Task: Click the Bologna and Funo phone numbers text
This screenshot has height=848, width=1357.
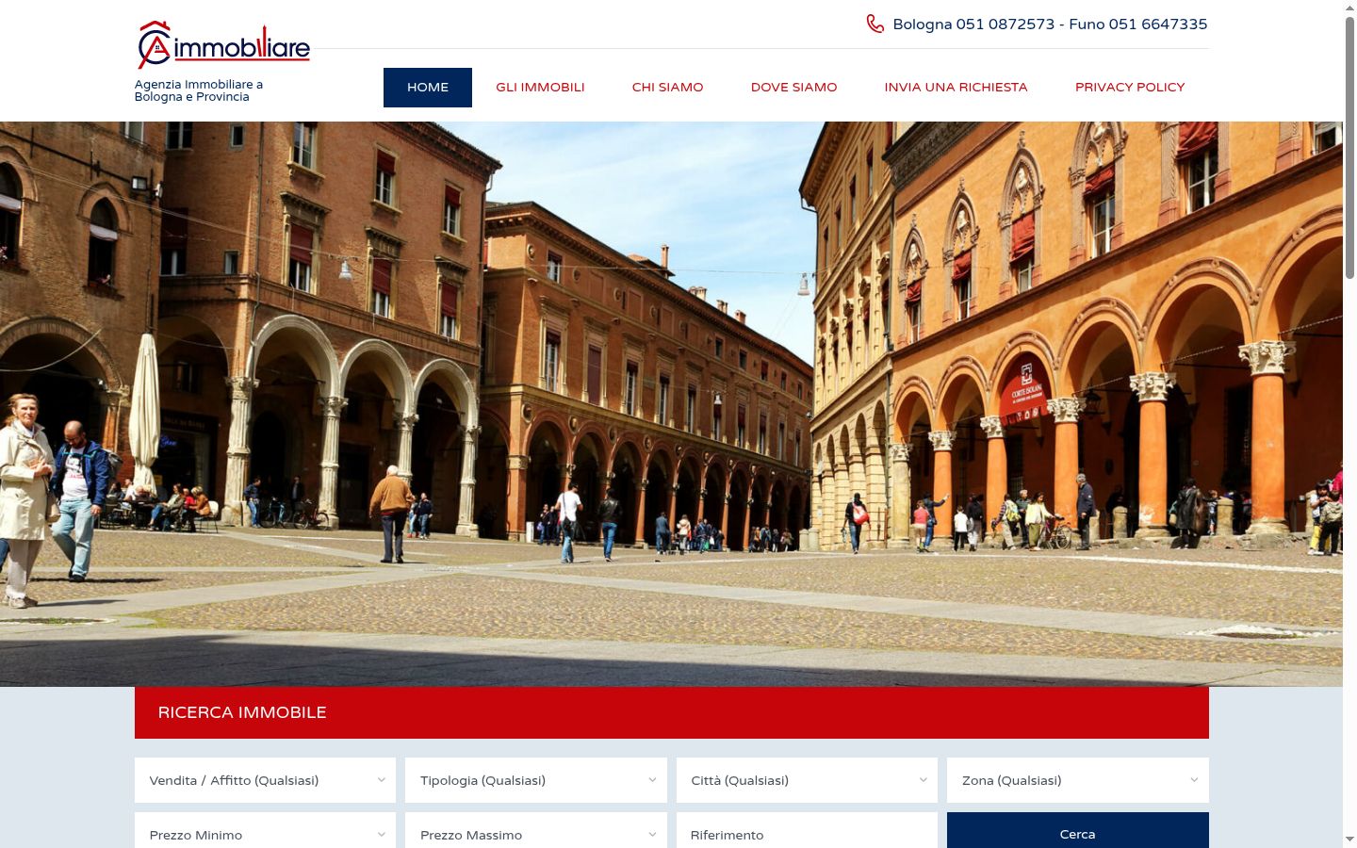Action: tap(1050, 24)
